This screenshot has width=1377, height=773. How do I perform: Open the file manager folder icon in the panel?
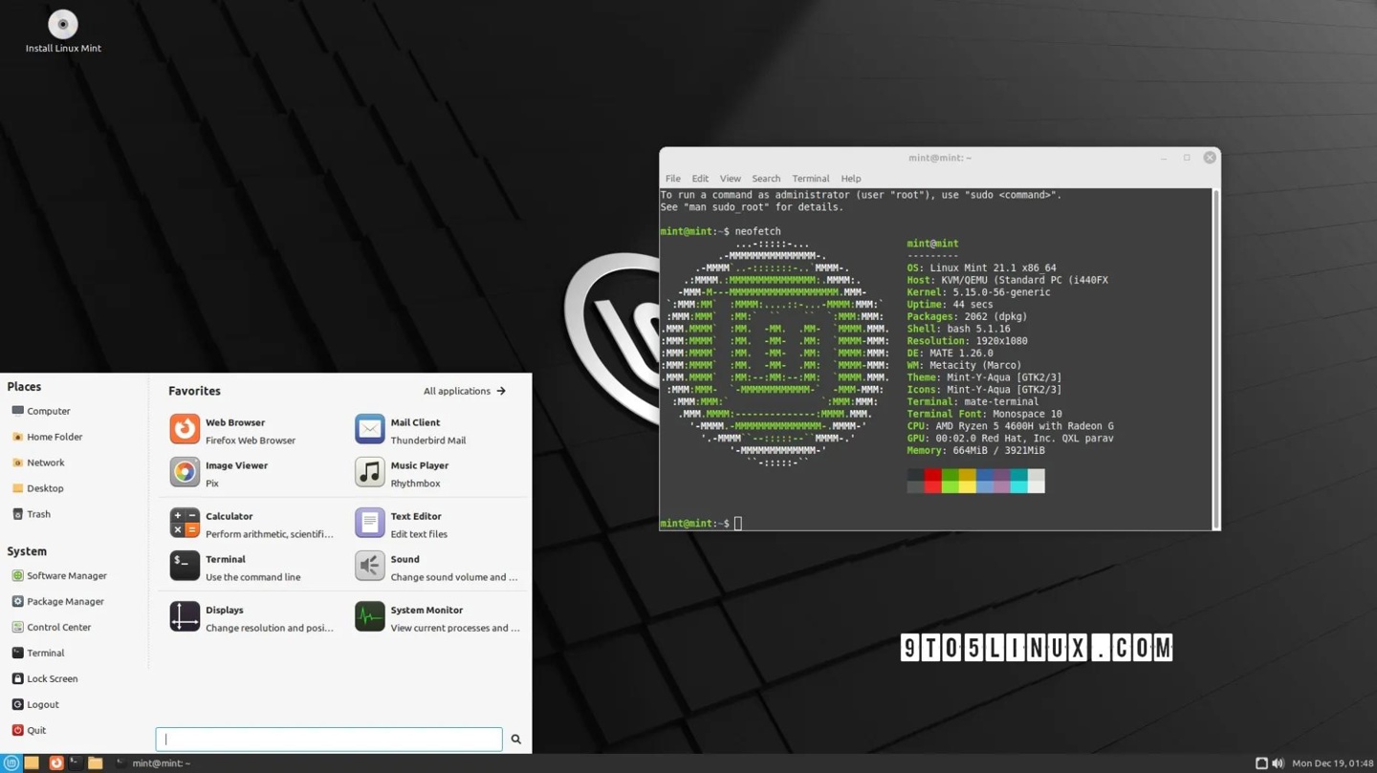(x=95, y=763)
